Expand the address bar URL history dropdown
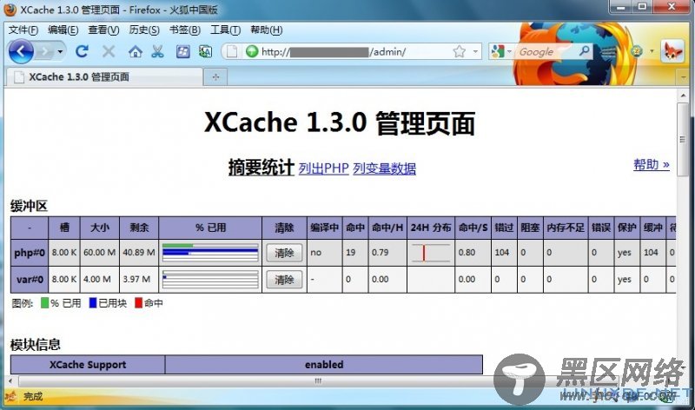Screen dimensions: 695x410 pos(475,51)
